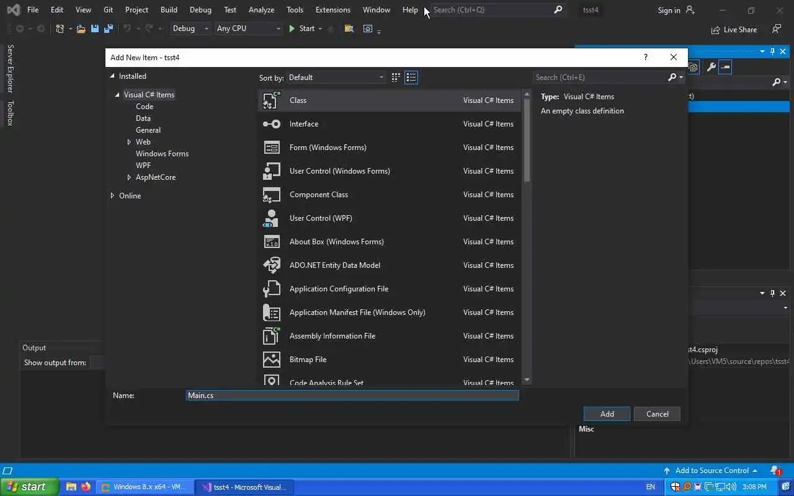
Task: Click the Name input field
Action: coord(352,396)
